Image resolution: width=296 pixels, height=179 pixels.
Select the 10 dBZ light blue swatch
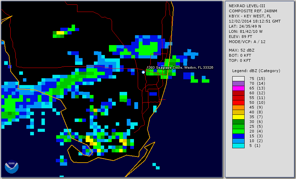click(x=238, y=141)
